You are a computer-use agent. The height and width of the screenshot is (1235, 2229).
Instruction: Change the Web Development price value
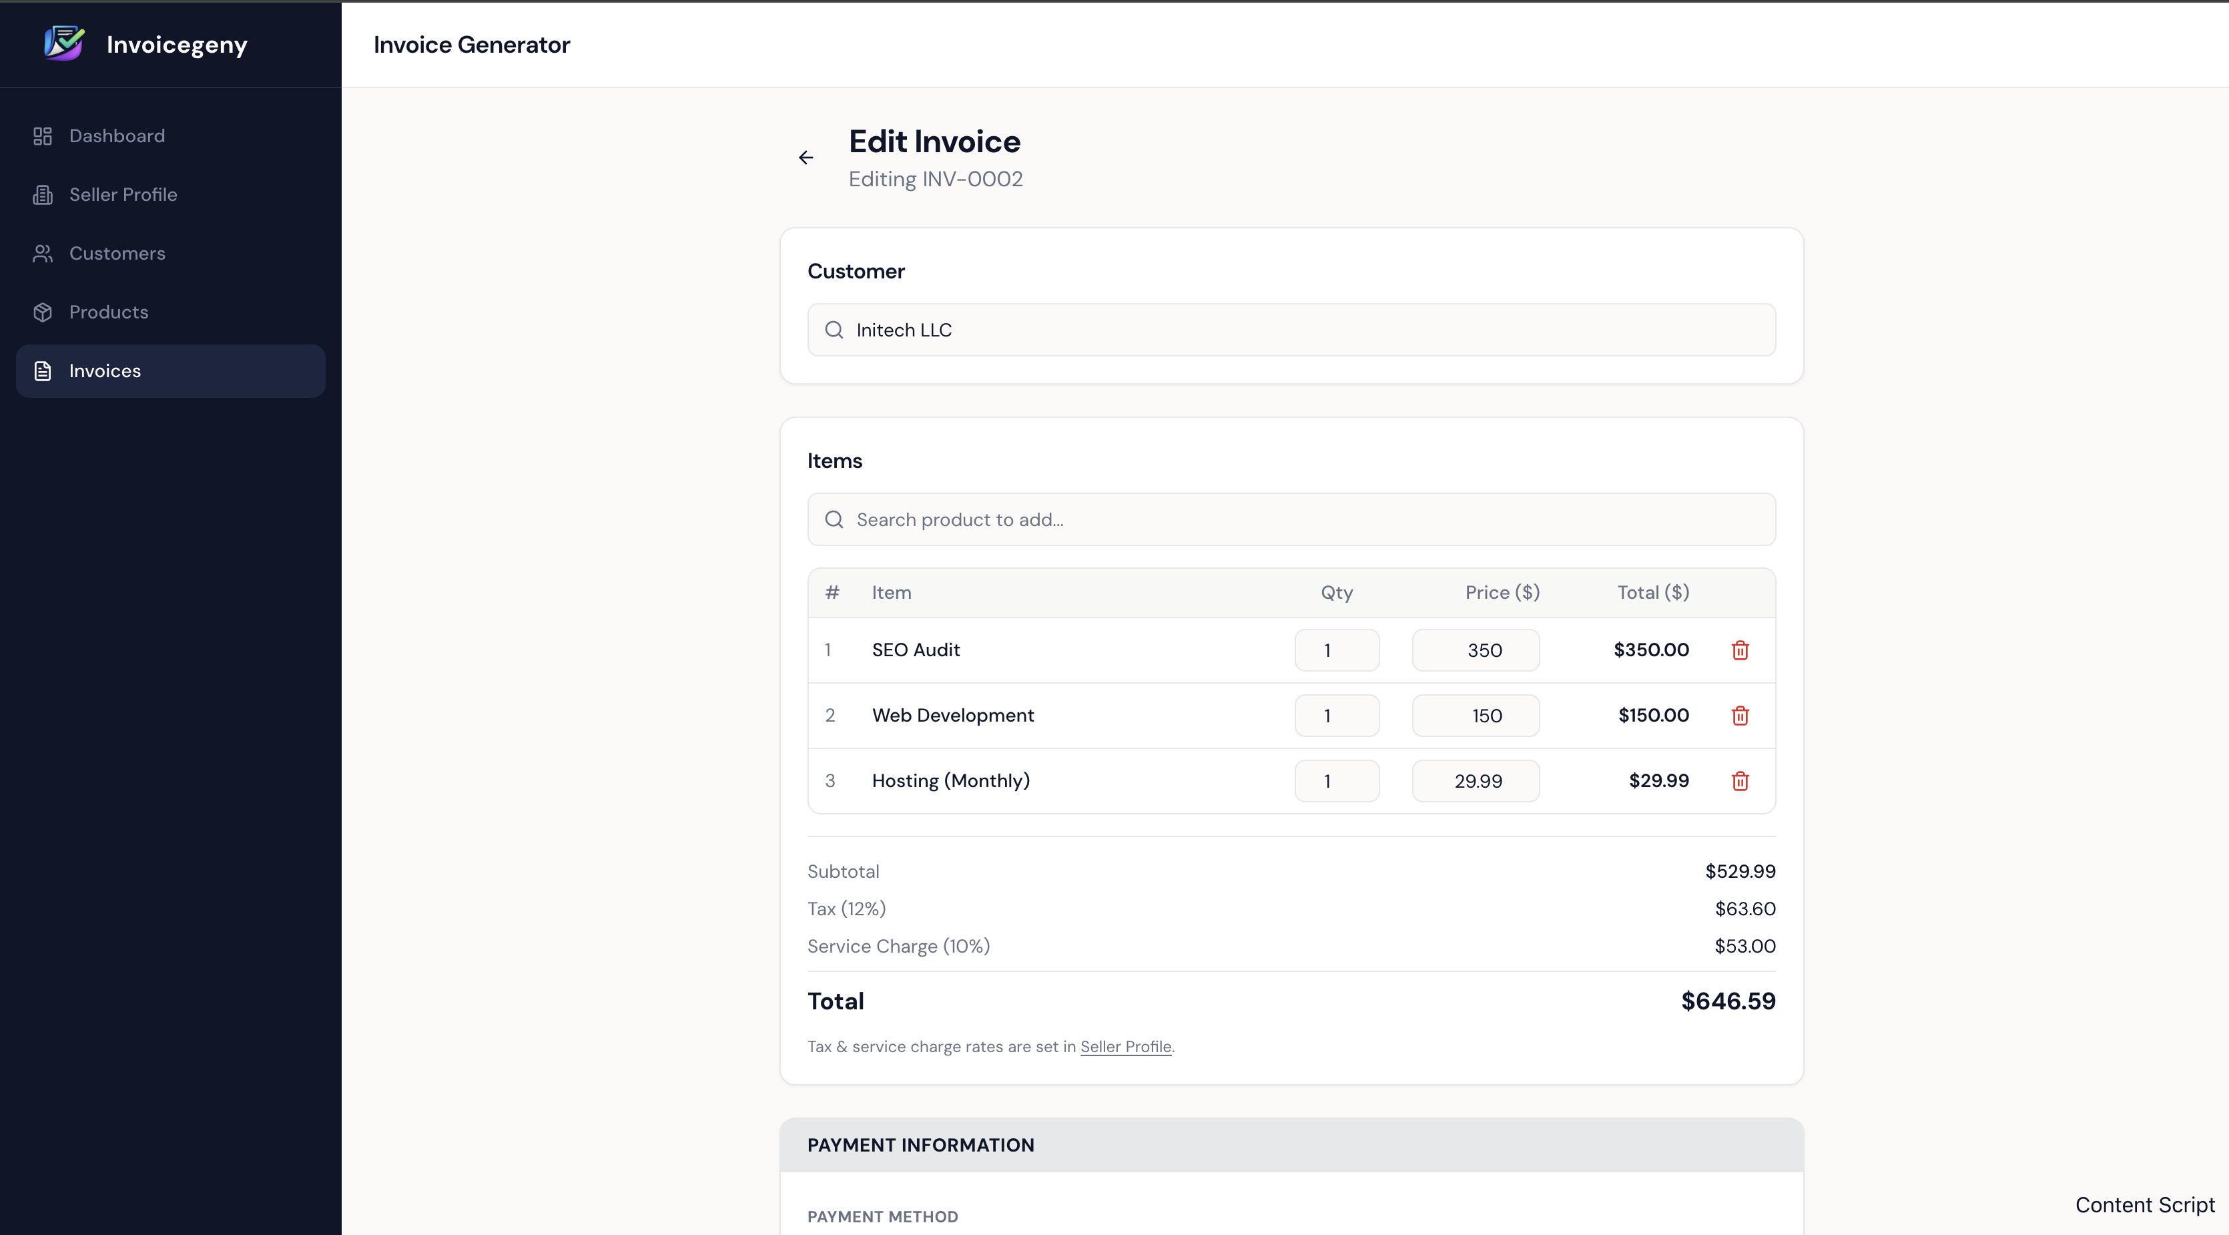tap(1476, 715)
